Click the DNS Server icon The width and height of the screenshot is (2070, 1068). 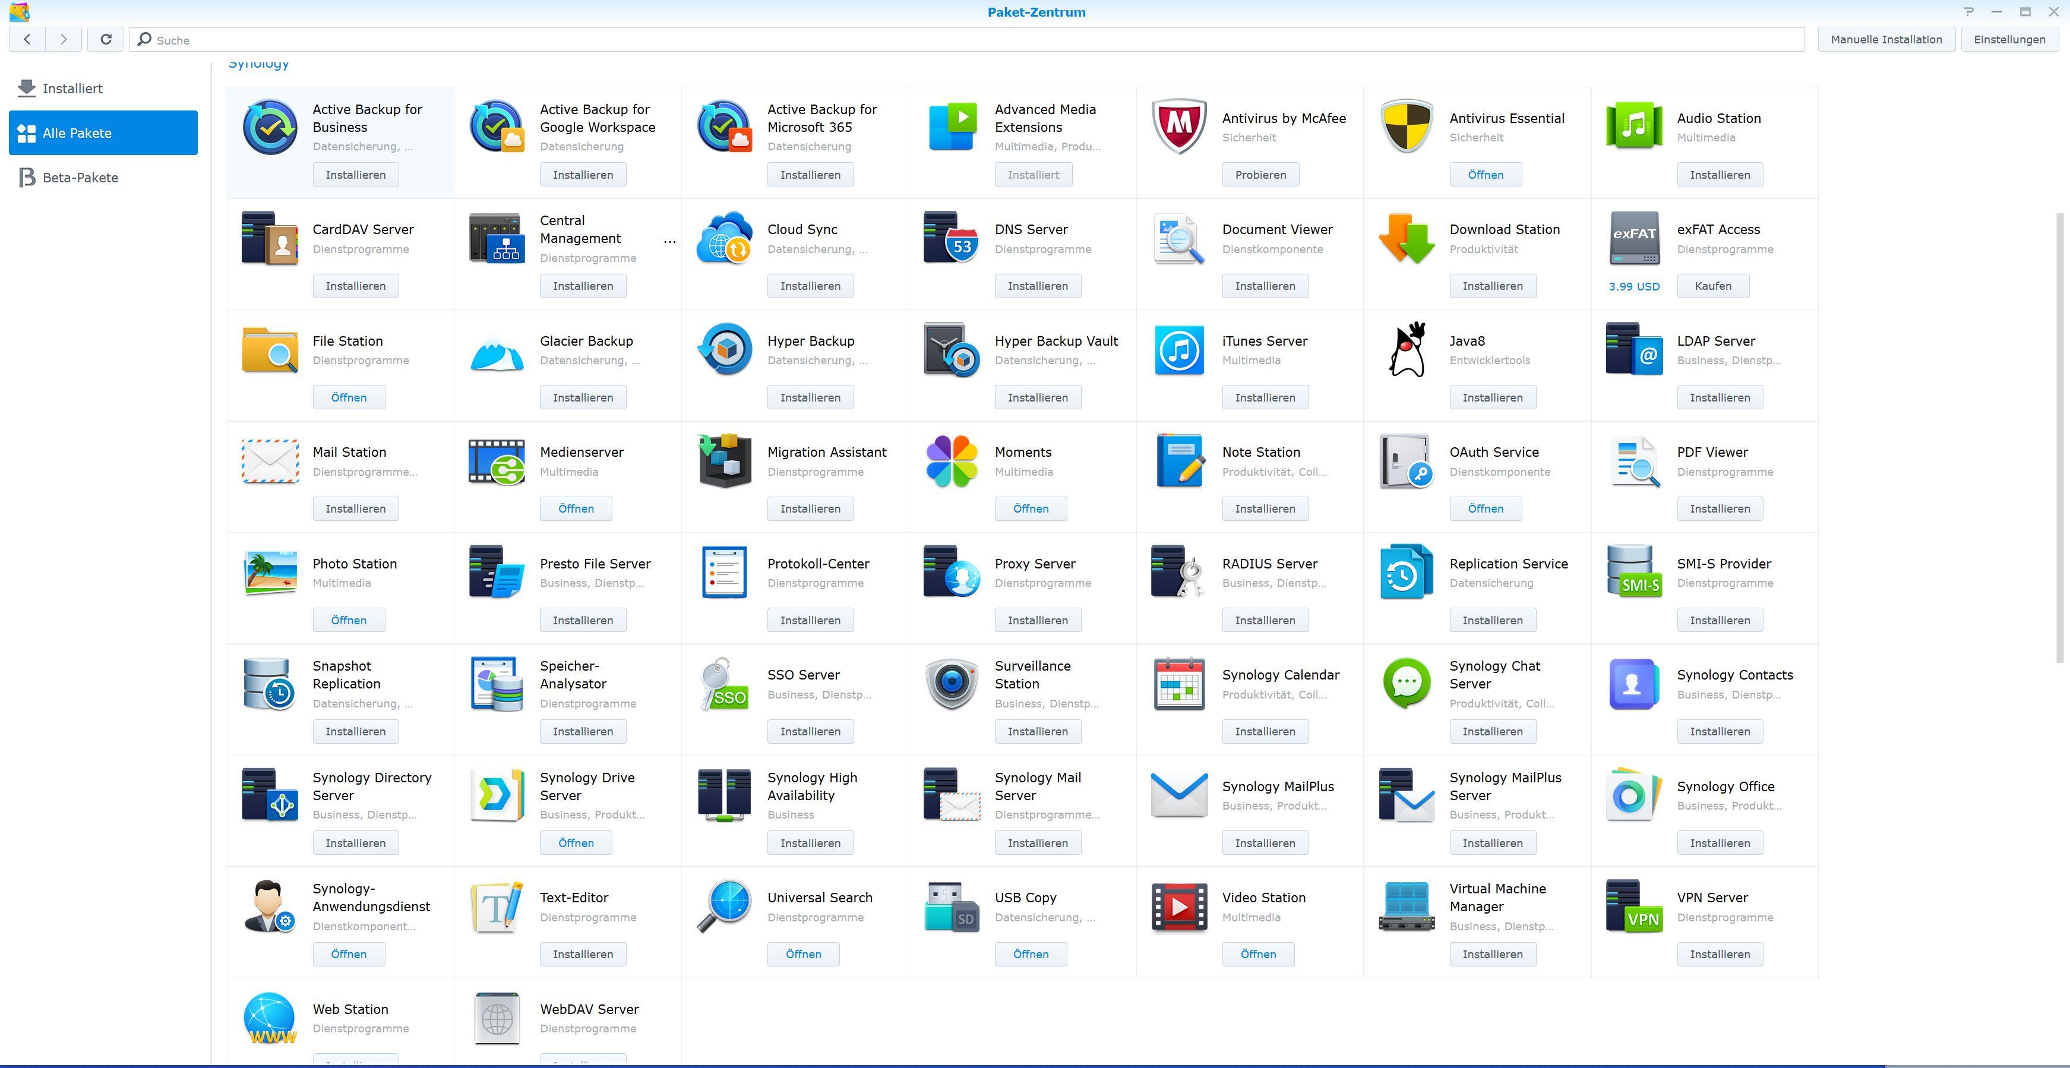pyautogui.click(x=952, y=239)
